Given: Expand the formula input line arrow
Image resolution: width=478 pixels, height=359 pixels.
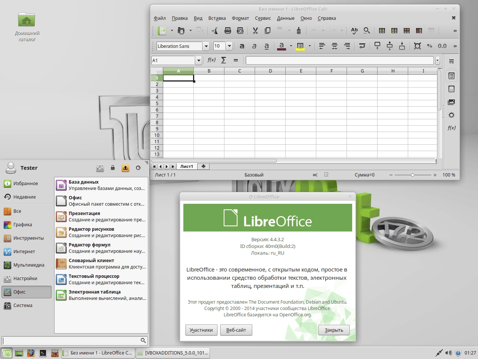Looking at the screenshot, I should 437,60.
